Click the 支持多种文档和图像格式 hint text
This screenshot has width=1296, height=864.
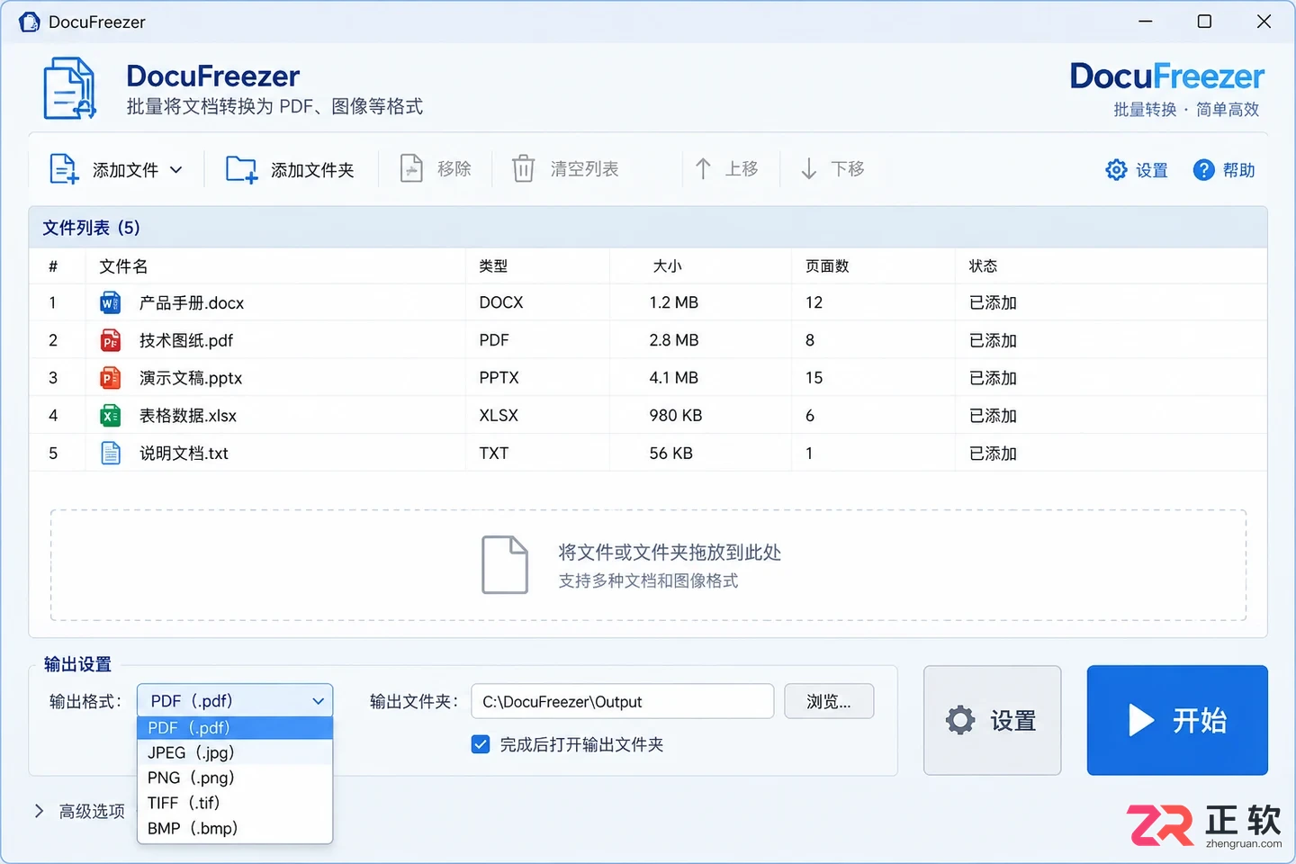(x=648, y=581)
